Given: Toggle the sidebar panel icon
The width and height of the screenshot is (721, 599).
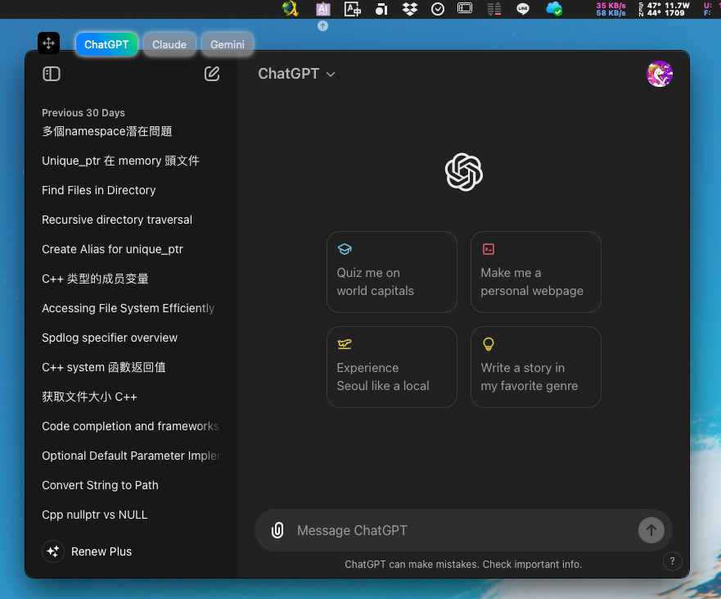Looking at the screenshot, I should pos(52,74).
